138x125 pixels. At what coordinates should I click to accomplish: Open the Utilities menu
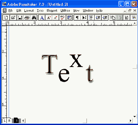(65, 11)
